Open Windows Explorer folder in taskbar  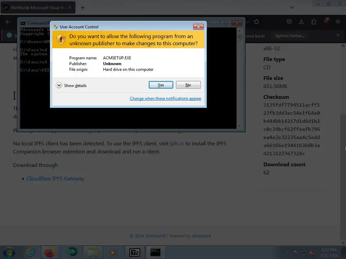click(93, 252)
